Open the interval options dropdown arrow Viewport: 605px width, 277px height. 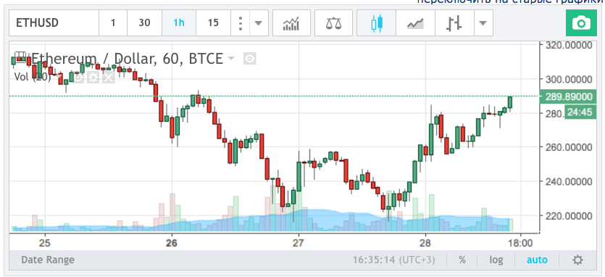click(259, 23)
